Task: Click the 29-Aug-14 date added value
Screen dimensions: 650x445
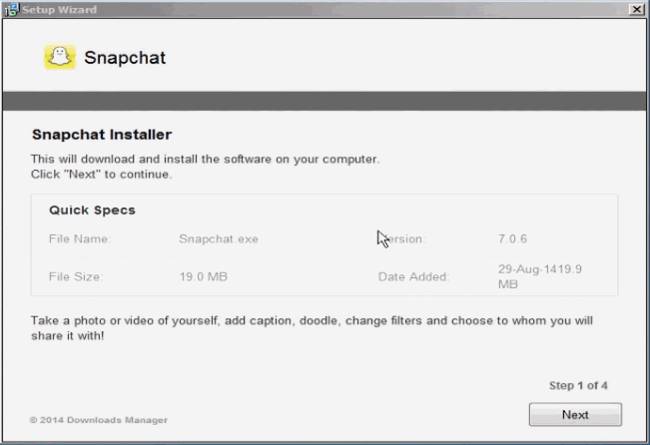Action: coord(540,276)
